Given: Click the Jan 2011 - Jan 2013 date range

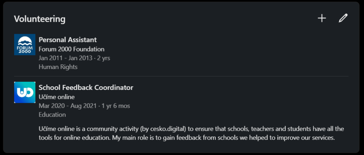Looking at the screenshot, I should click(x=65, y=58).
